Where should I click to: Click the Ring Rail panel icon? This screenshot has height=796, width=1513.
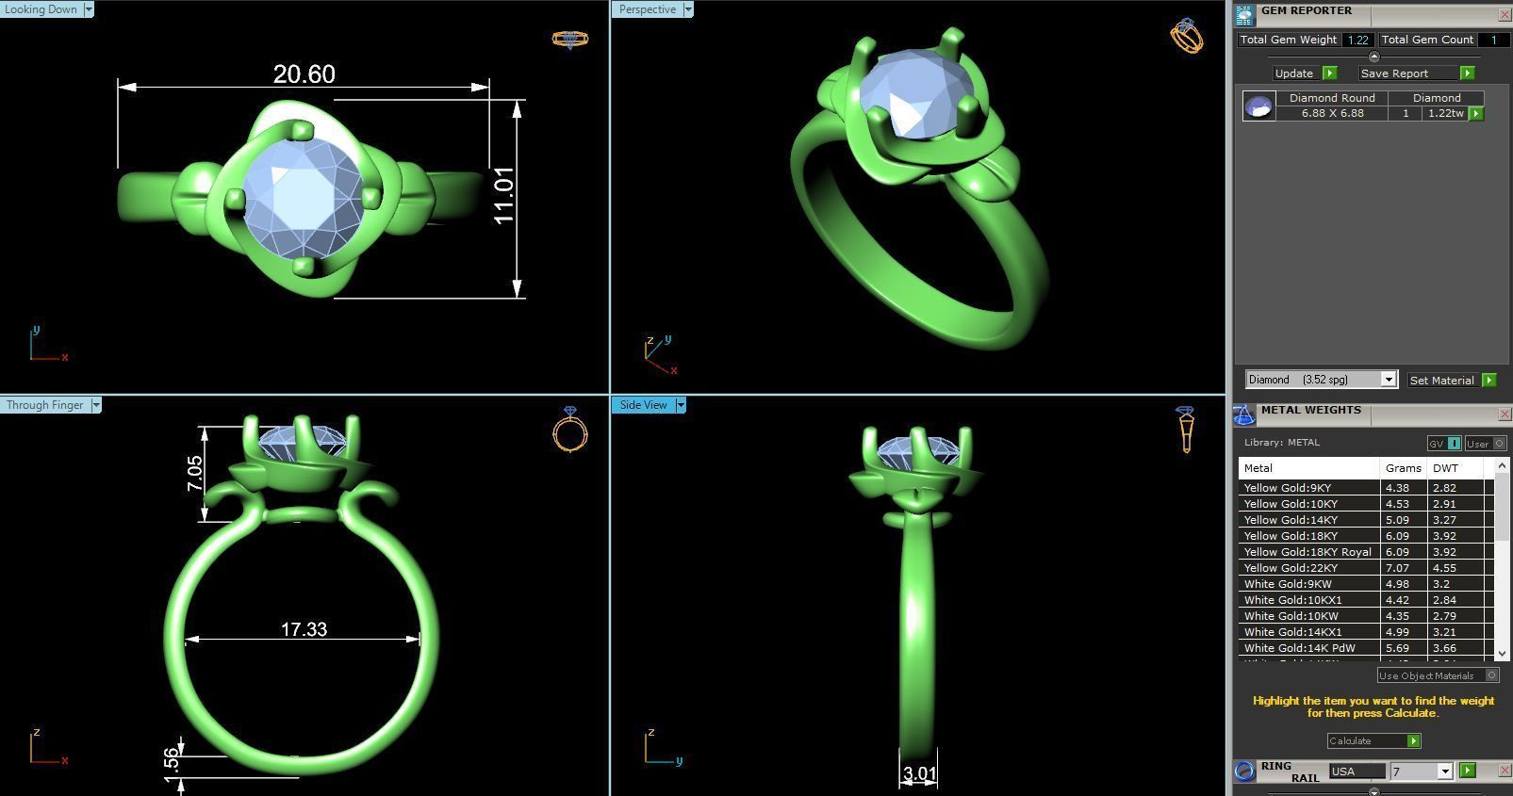[x=1244, y=772]
